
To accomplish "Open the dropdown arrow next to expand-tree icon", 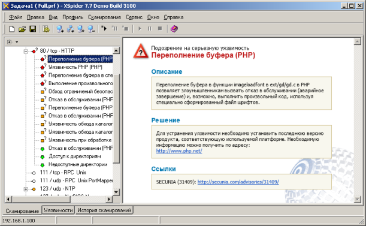I will [17, 42].
